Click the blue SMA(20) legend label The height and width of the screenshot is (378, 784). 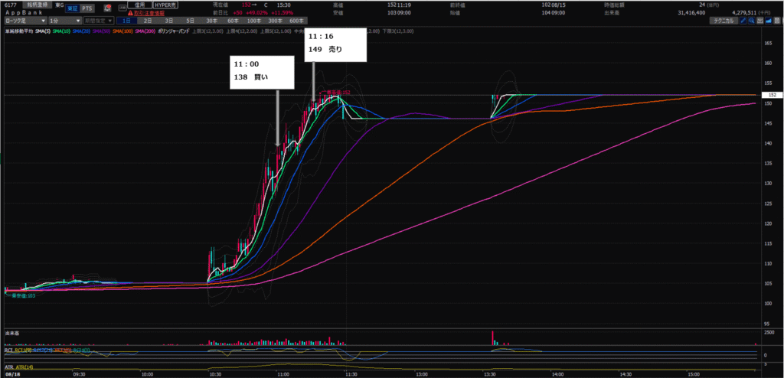pos(81,31)
